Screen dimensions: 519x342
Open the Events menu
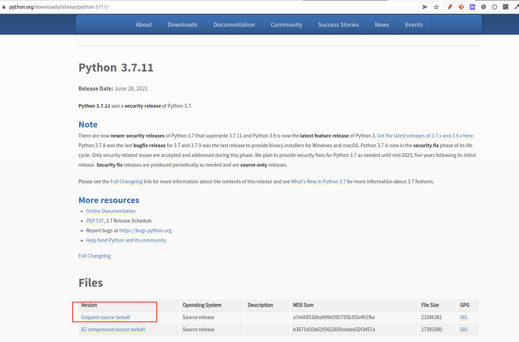(x=414, y=25)
